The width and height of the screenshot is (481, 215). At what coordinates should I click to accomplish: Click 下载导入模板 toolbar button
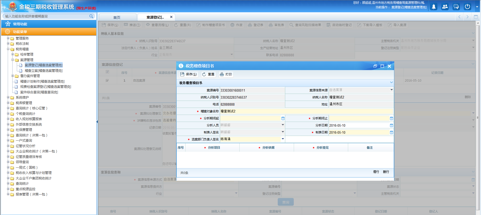click(x=370, y=25)
